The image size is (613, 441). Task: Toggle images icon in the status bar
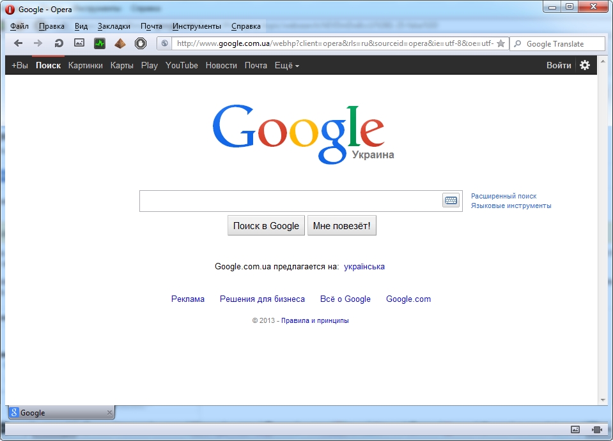[575, 430]
